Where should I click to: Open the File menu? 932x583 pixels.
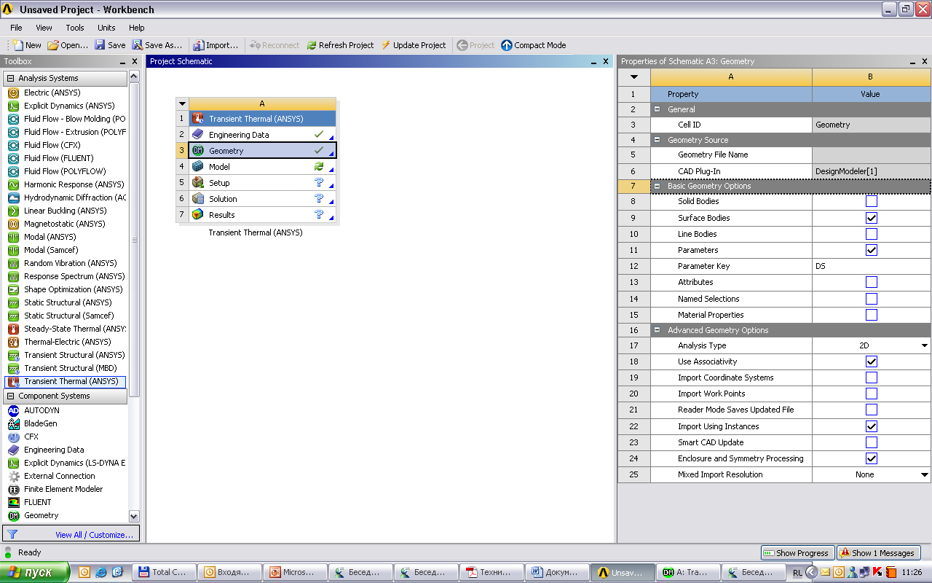tap(16, 28)
